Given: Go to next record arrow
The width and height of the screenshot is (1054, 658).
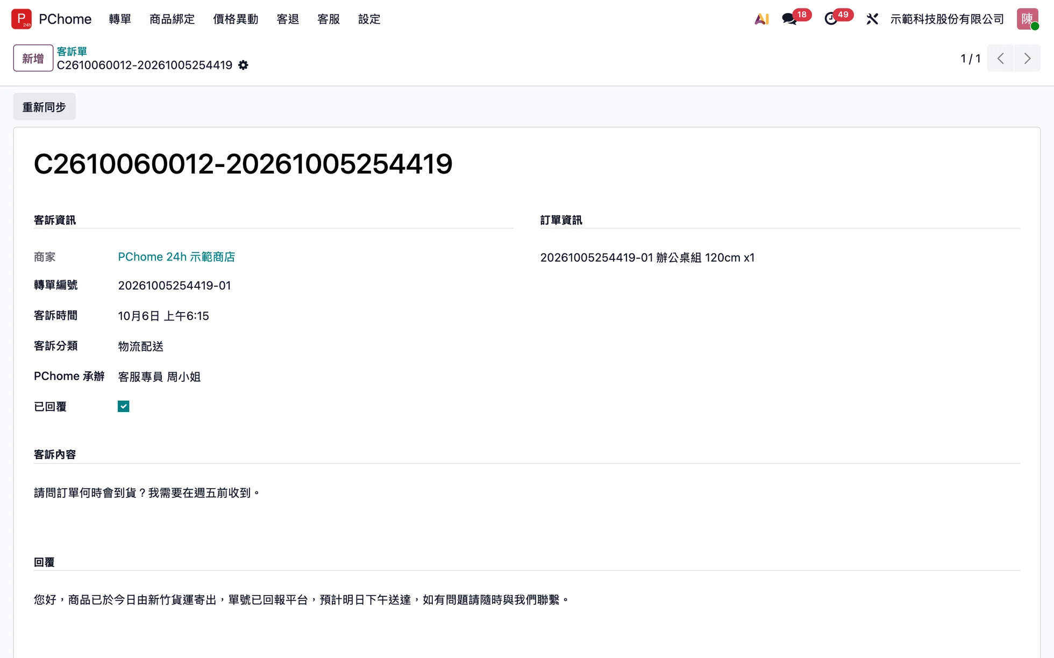Looking at the screenshot, I should tap(1027, 58).
